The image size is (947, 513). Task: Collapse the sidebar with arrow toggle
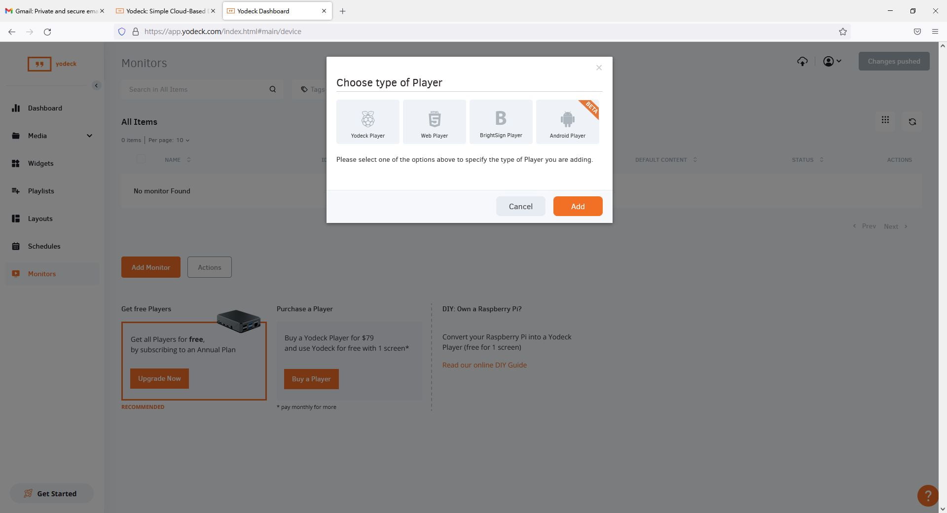96,85
